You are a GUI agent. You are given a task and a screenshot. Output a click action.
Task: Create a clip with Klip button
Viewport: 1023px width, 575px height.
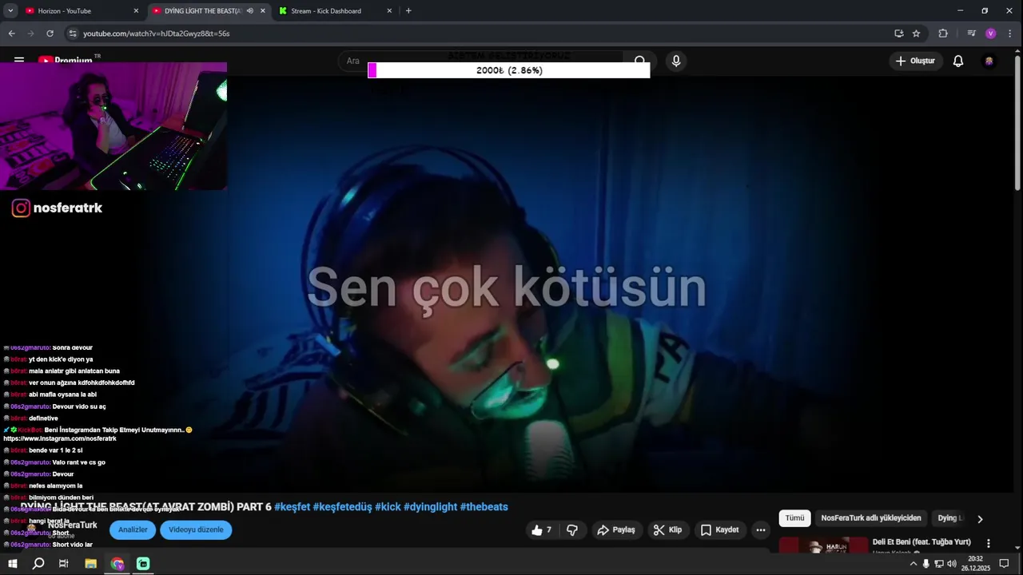(667, 529)
